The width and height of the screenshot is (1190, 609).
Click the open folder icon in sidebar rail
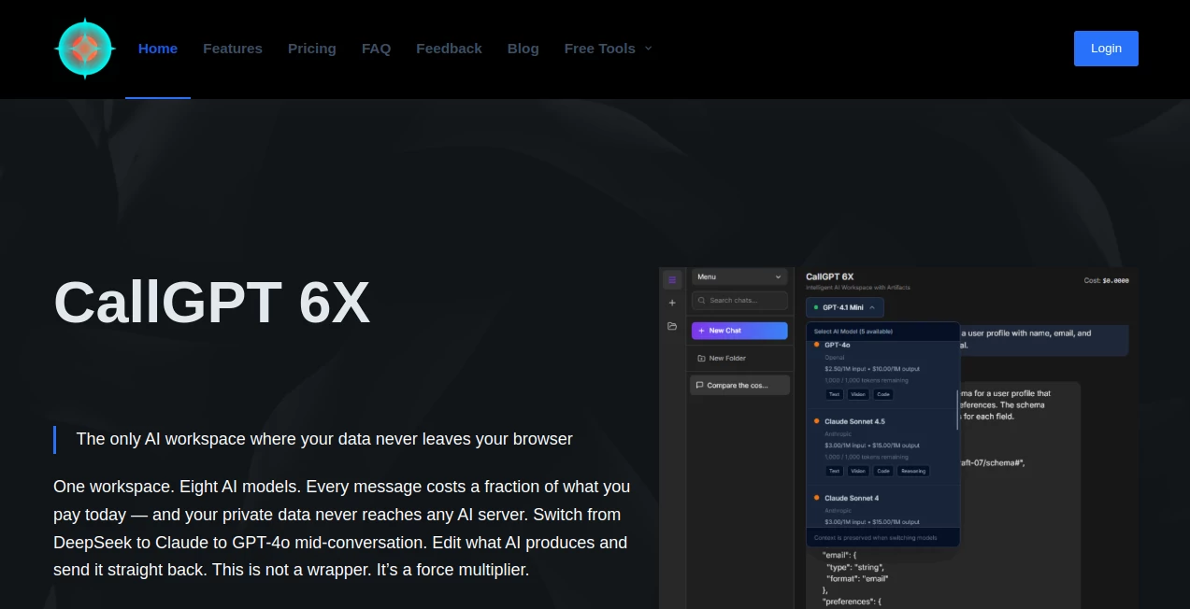[671, 326]
